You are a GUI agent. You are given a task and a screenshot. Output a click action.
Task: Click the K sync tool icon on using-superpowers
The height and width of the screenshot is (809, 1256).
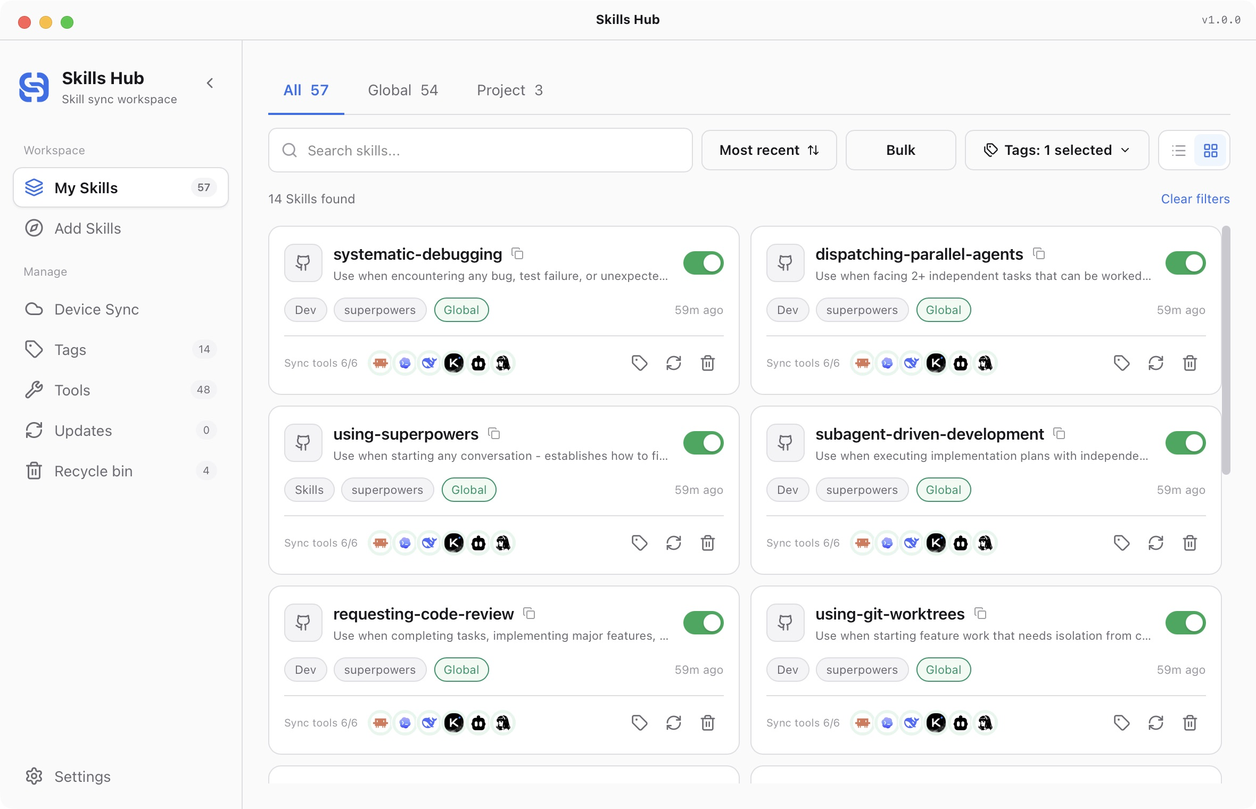[x=454, y=543]
